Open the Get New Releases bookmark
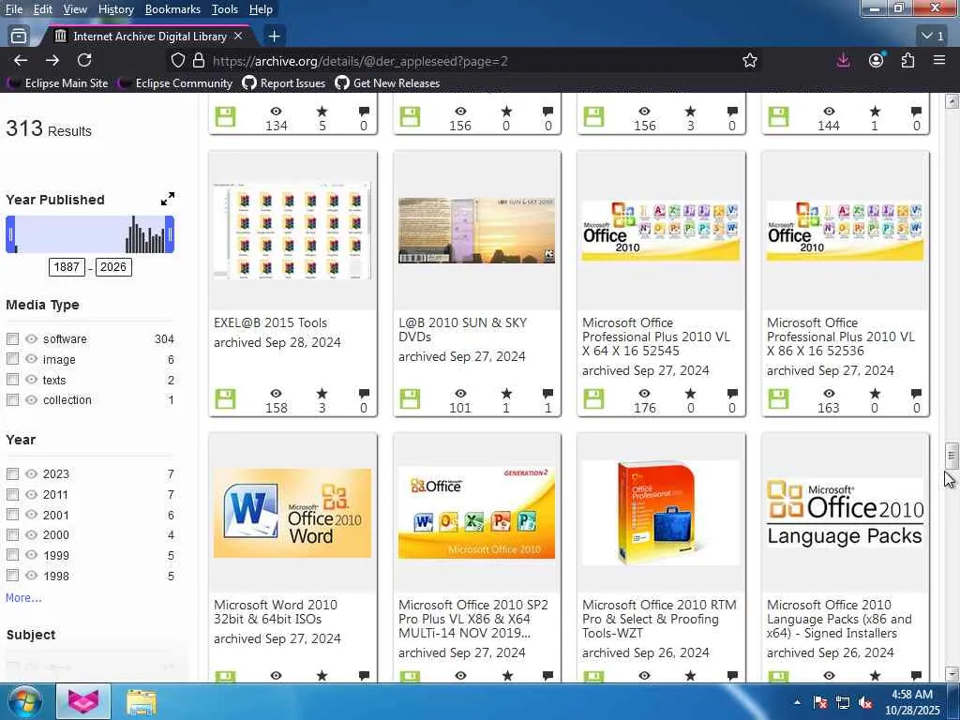 pyautogui.click(x=387, y=83)
